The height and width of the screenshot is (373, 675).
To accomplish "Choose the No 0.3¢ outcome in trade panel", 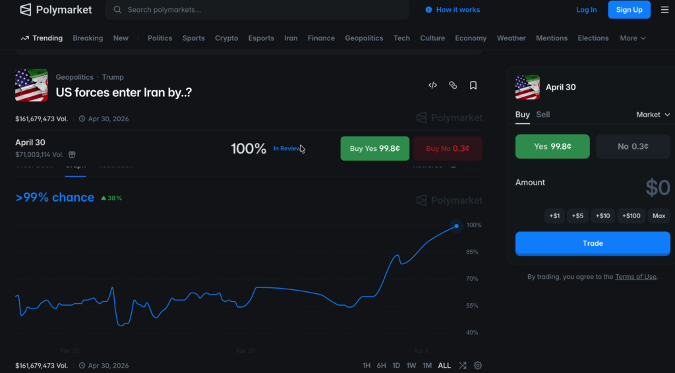I will [633, 146].
